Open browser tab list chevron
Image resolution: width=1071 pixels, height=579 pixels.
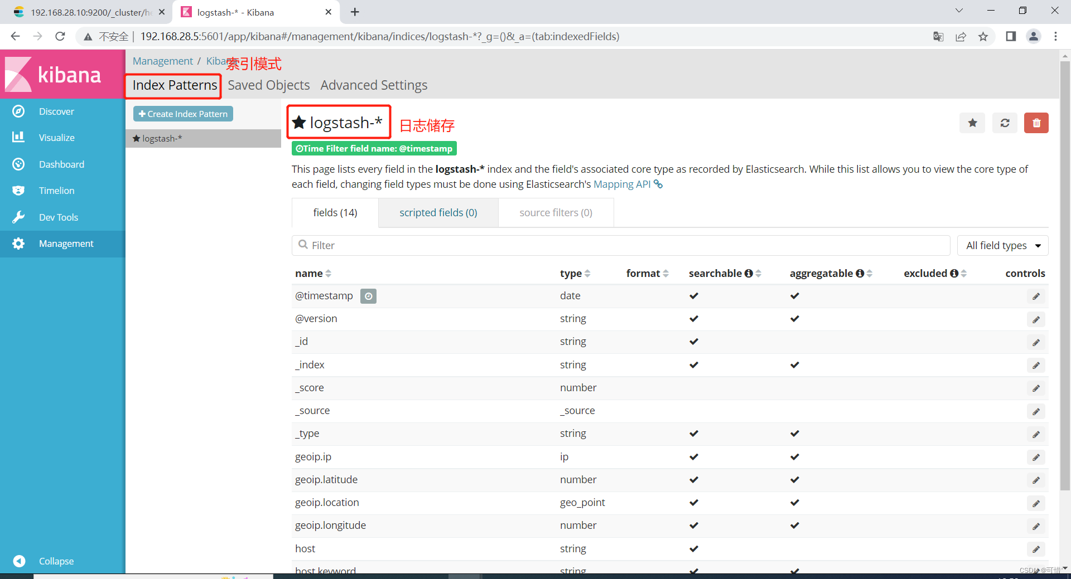[959, 11]
